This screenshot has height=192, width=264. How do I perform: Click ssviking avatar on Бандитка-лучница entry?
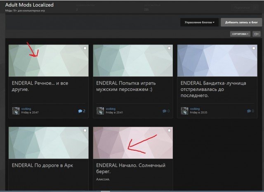click(184, 111)
